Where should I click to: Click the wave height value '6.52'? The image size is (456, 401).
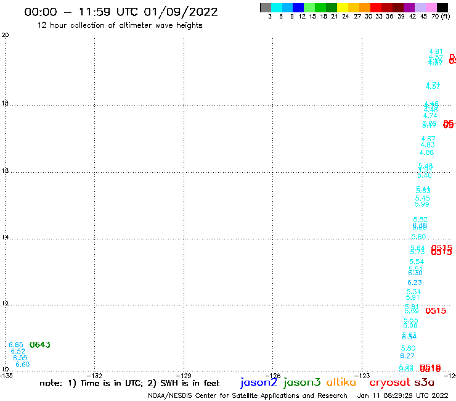(x=18, y=351)
